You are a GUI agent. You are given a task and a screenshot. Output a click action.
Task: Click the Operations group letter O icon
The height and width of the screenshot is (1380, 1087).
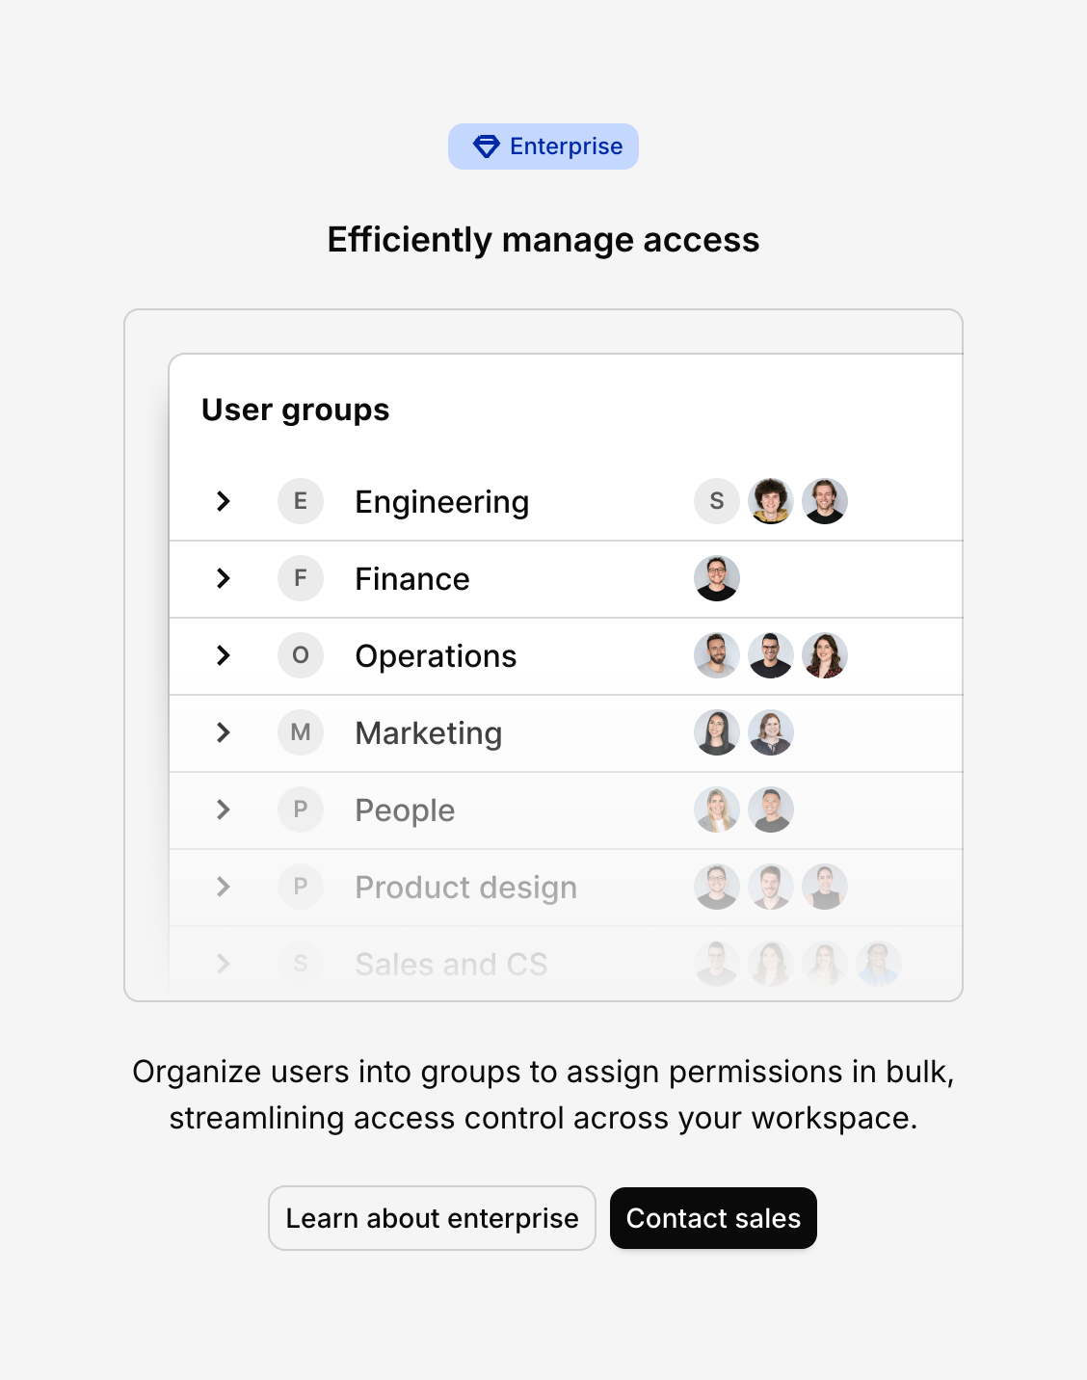pos(301,655)
